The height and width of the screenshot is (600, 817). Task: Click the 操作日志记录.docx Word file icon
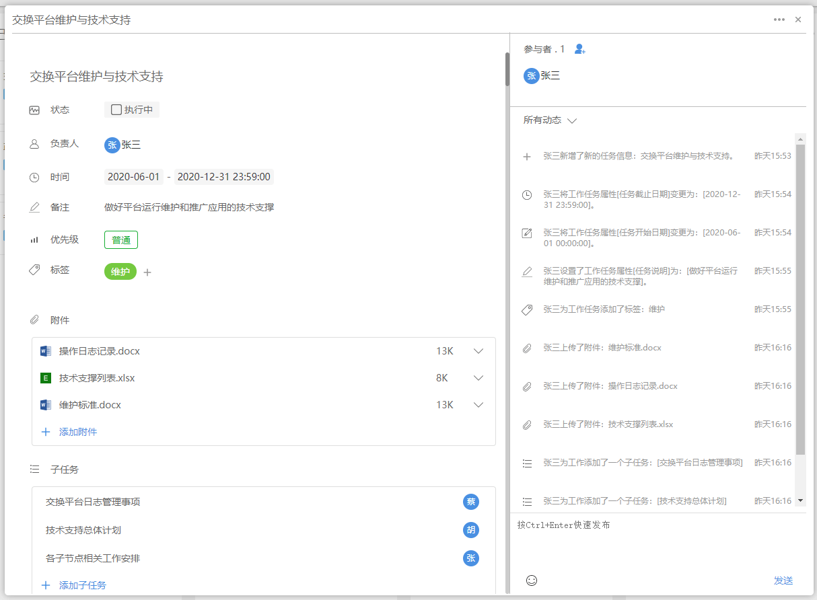tap(46, 351)
